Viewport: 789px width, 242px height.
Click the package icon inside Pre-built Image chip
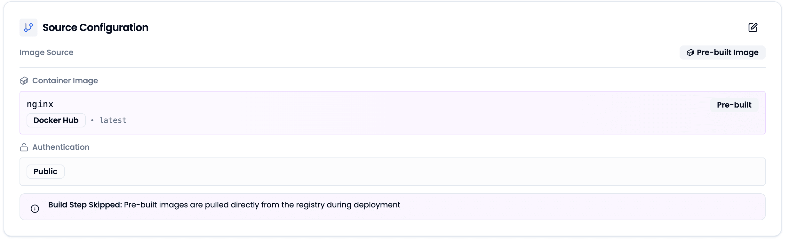(x=691, y=52)
